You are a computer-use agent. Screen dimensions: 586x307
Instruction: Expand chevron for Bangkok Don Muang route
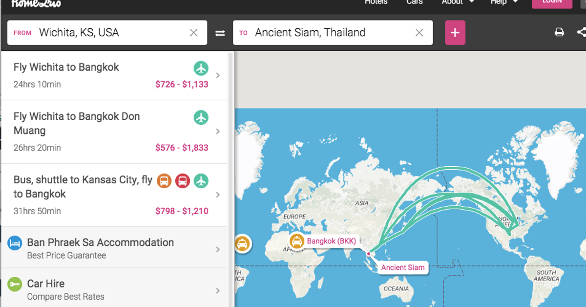pyautogui.click(x=218, y=132)
